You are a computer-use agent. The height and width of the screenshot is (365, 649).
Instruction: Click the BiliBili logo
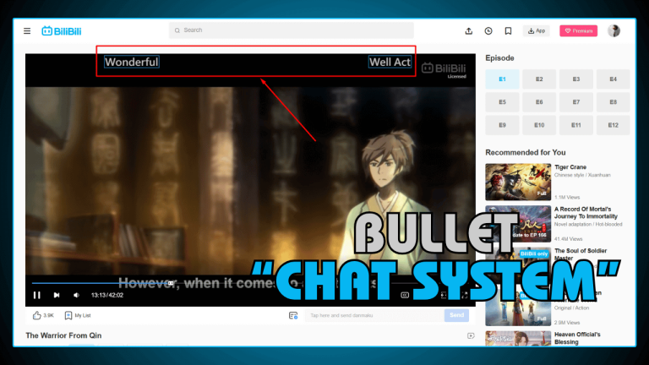pyautogui.click(x=60, y=31)
